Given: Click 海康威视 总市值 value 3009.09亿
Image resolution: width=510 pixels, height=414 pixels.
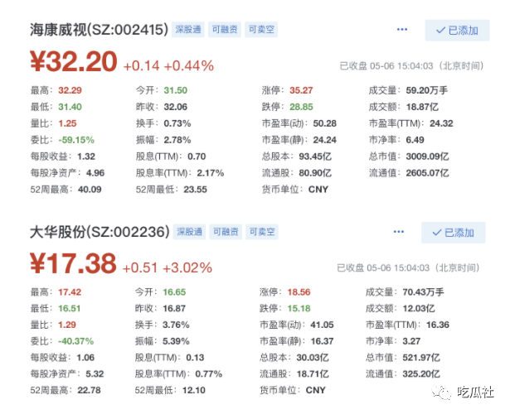Looking at the screenshot, I should 426,156.
